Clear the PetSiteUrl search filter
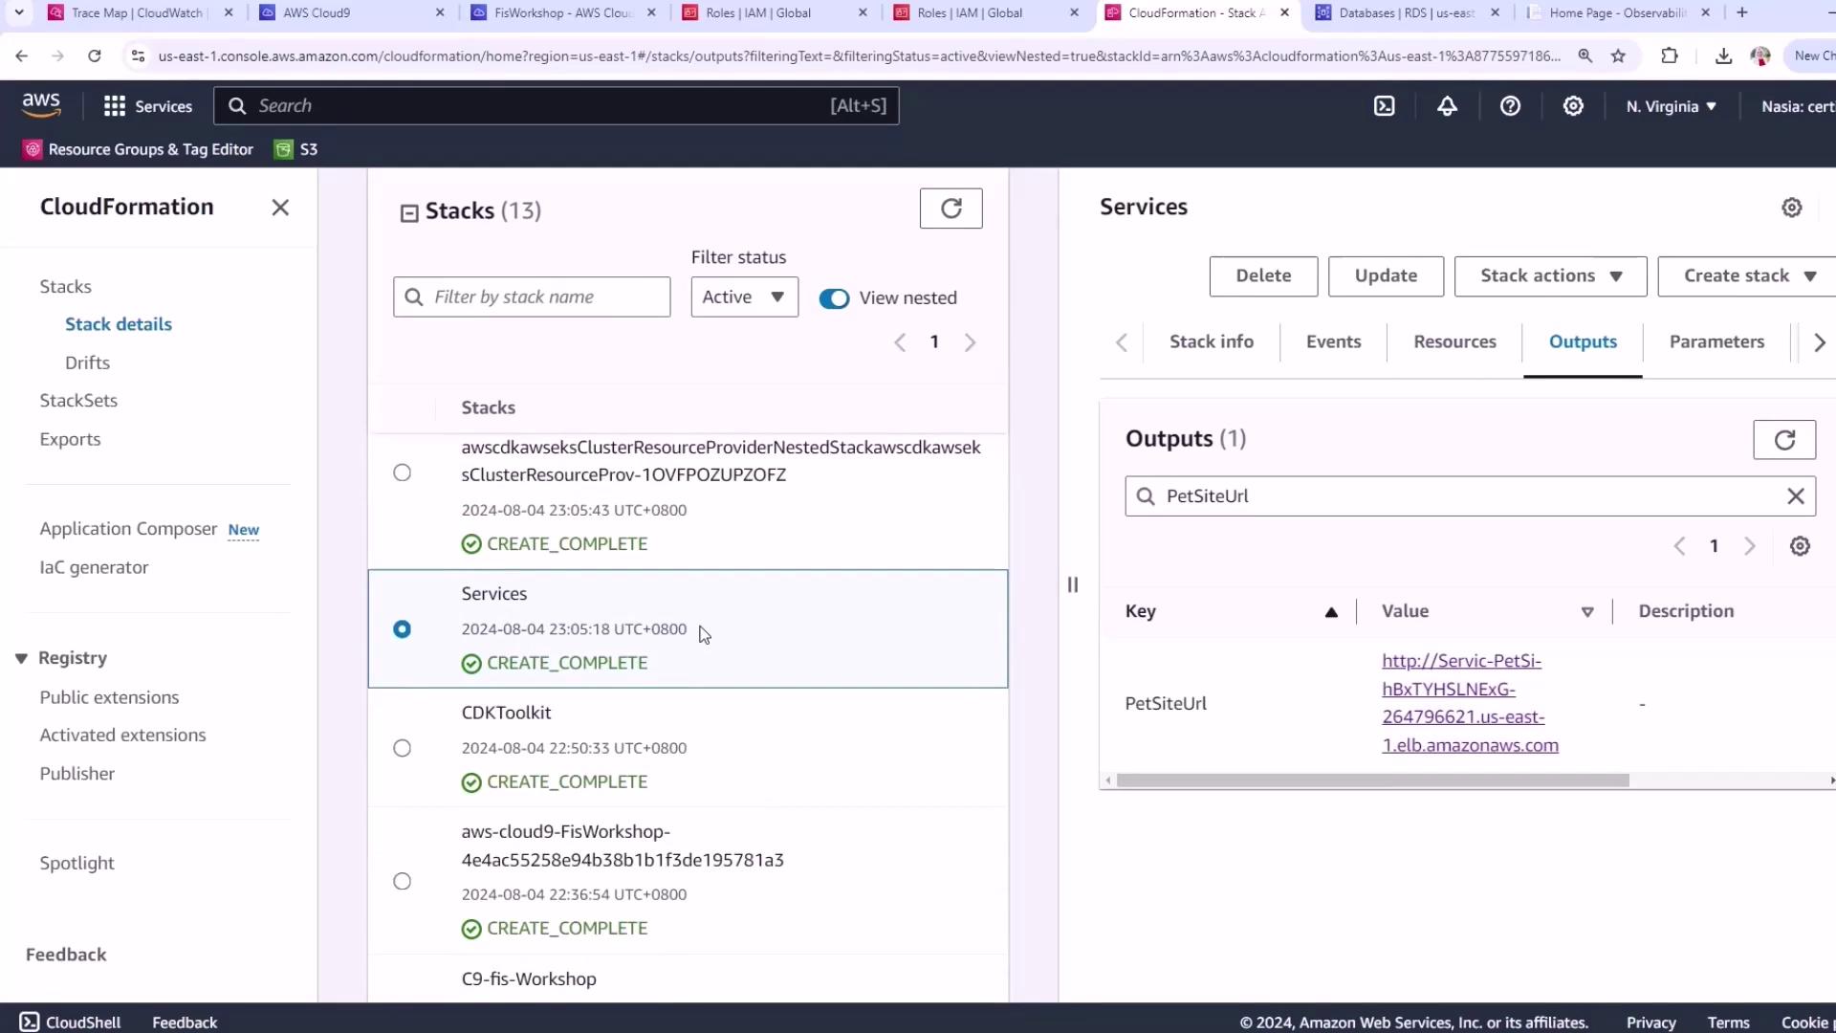 (x=1796, y=496)
